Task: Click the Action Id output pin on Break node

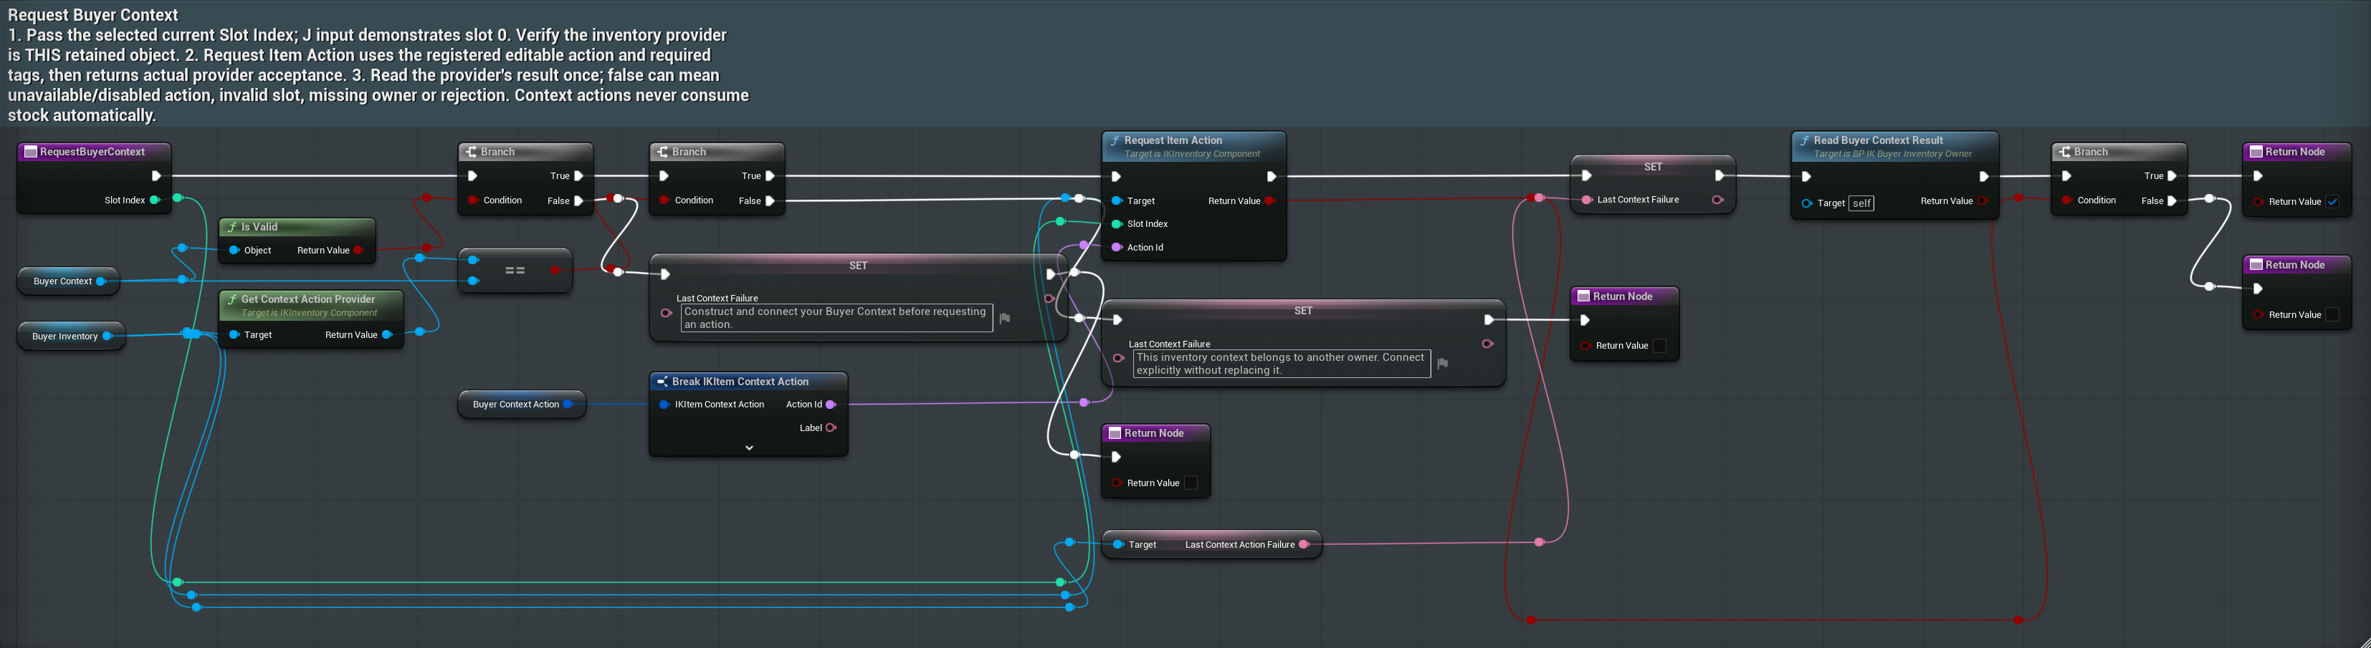Action: [x=830, y=405]
